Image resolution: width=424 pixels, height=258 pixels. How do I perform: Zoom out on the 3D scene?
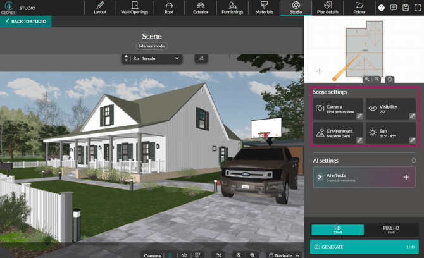click(253, 255)
